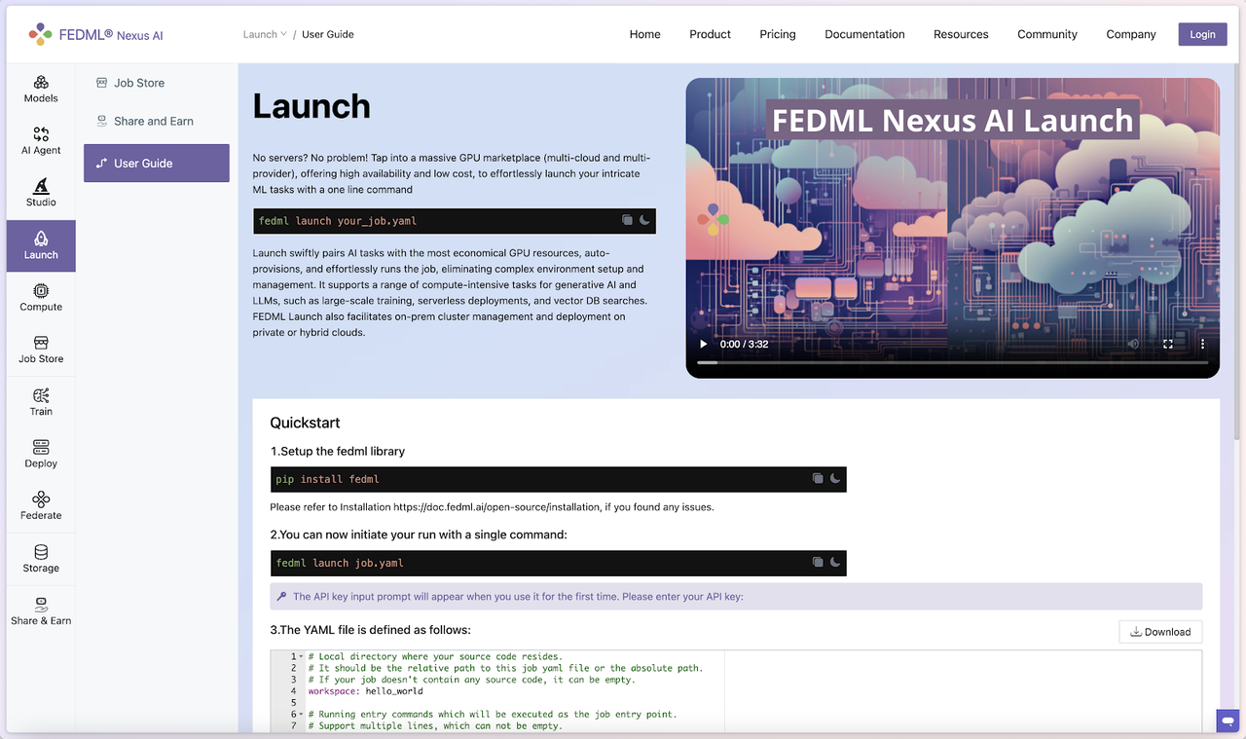The image size is (1246, 739).
Task: Play the FEDML Nexus AI Launch video
Action: pyautogui.click(x=704, y=344)
